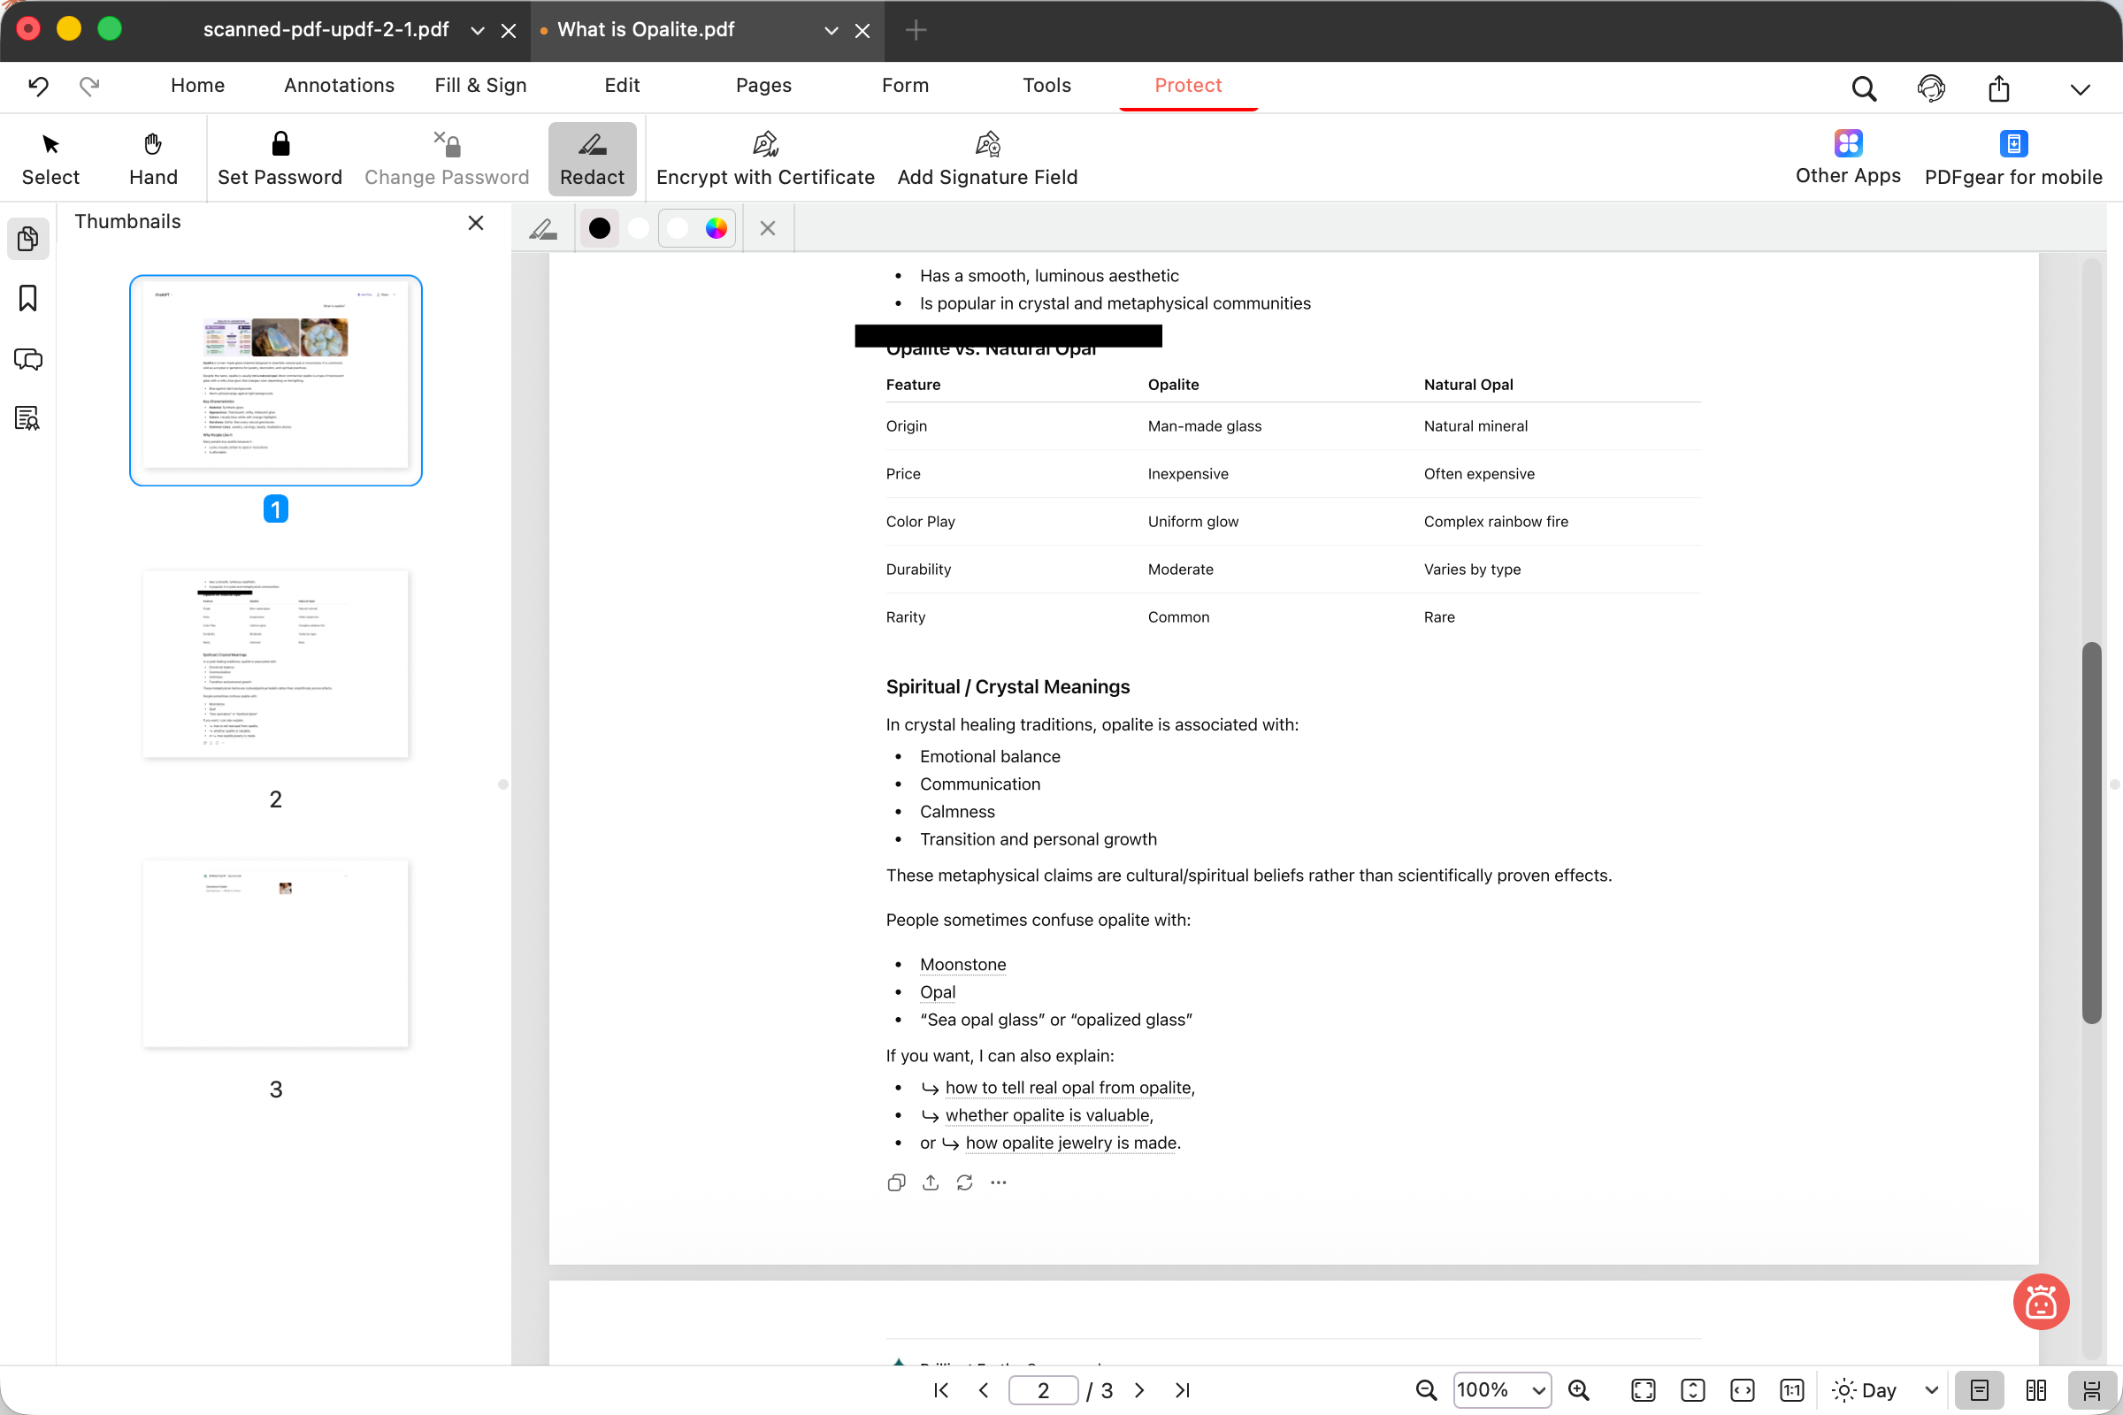Open the Fill & Sign tab

[480, 85]
